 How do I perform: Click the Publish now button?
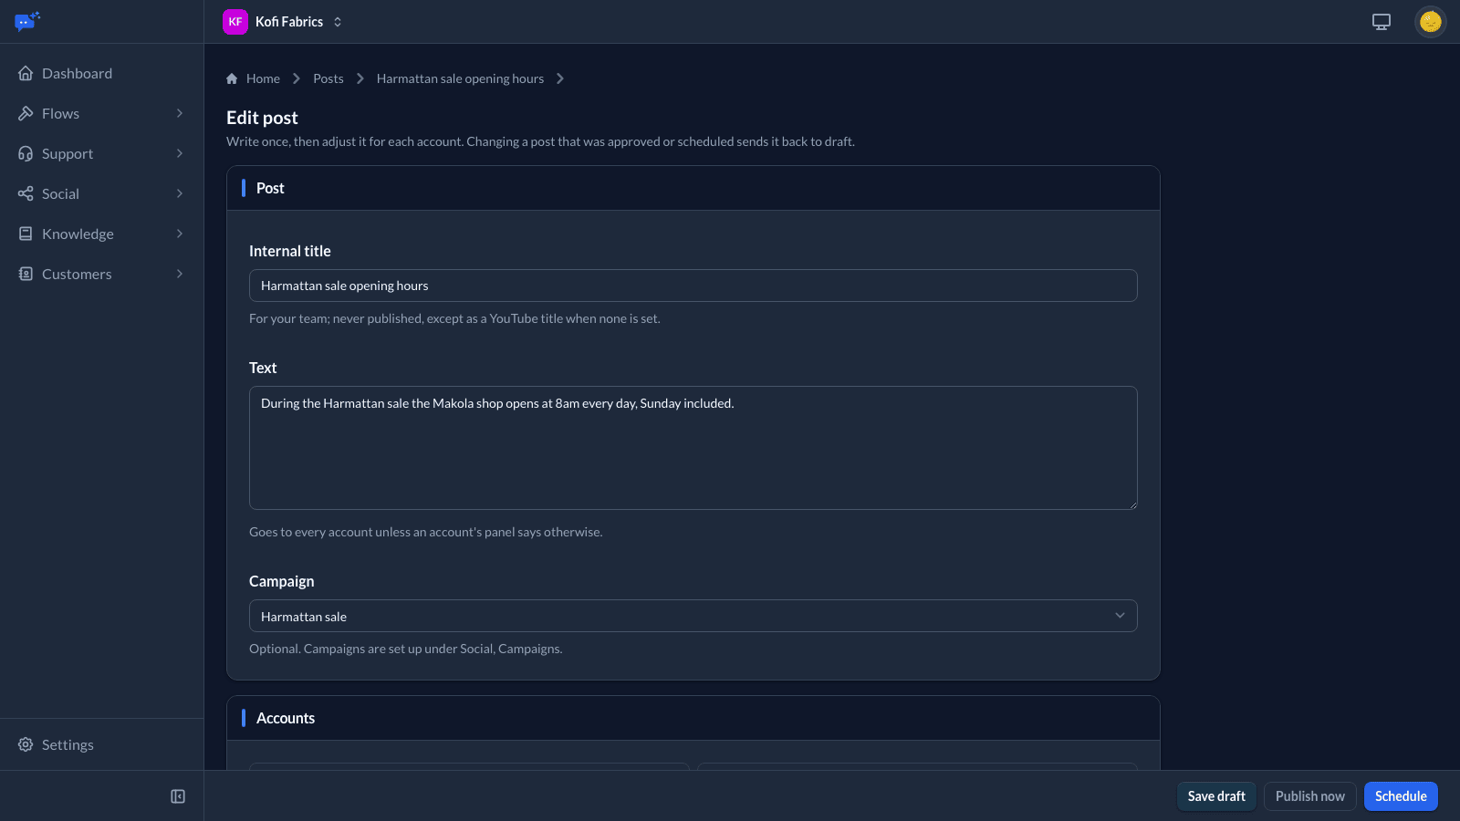[1309, 796]
